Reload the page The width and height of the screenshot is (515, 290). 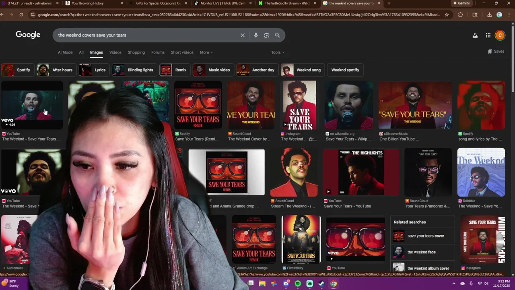pos(21,15)
